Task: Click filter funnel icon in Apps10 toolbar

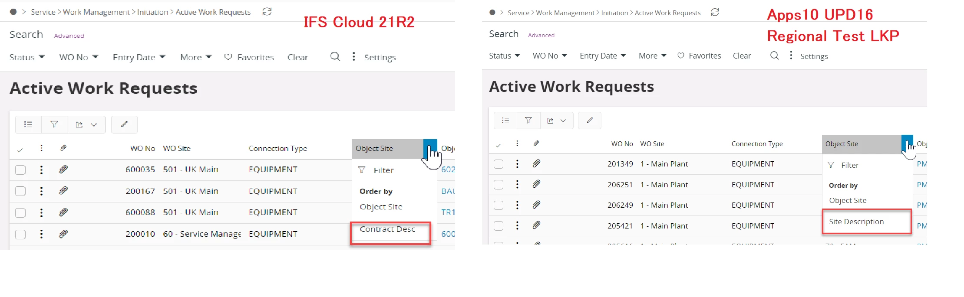Action: (528, 121)
